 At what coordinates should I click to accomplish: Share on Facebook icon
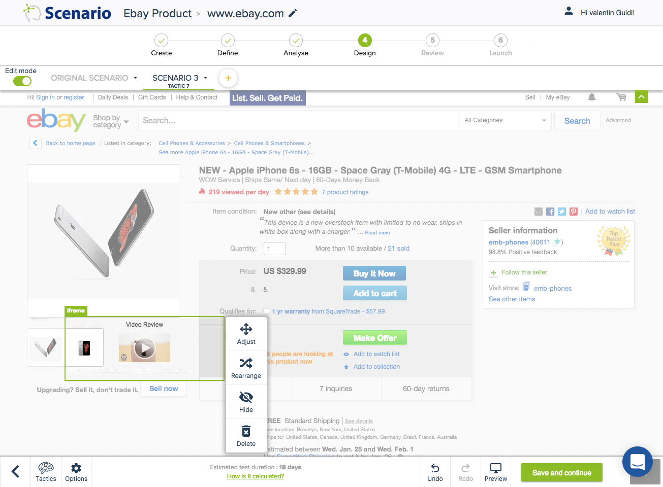click(x=550, y=212)
